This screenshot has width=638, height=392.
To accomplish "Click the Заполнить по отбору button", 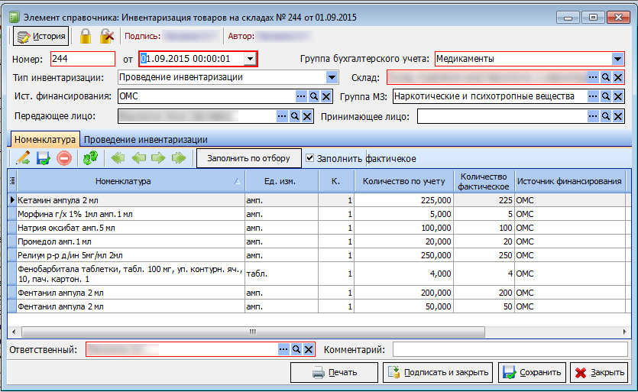I will tap(248, 158).
